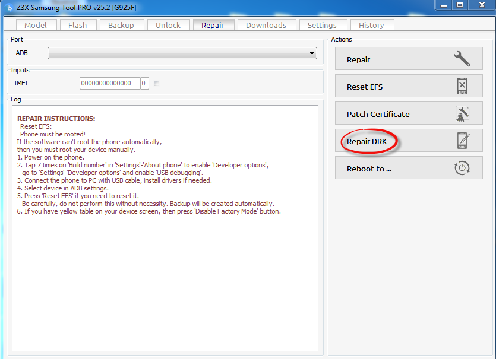Maximize the Z3X Samsung Tool window
The image size is (496, 359).
tap(460, 5)
